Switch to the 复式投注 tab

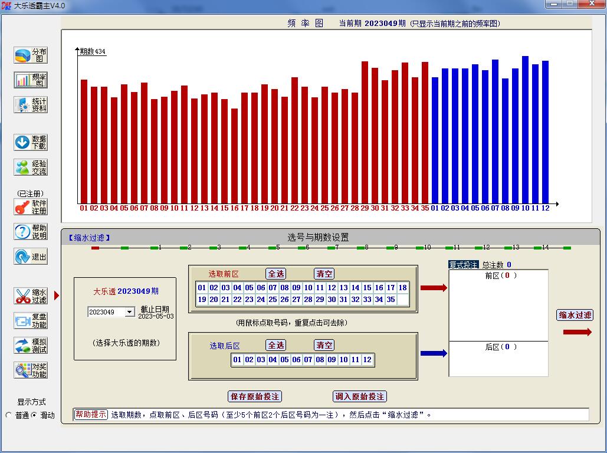(x=464, y=265)
